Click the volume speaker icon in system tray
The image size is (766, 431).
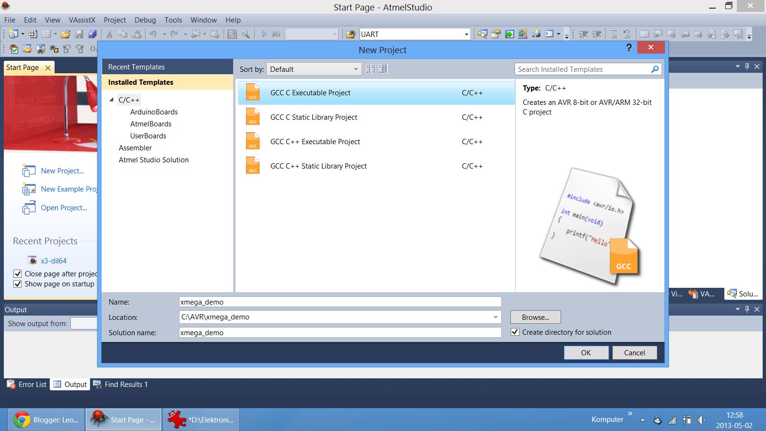701,420
